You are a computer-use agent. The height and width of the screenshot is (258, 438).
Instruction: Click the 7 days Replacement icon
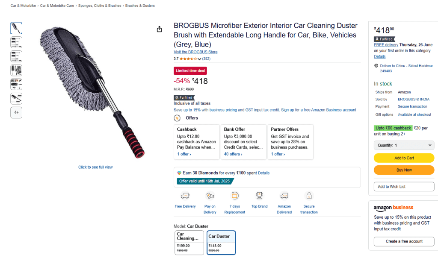coord(235,196)
